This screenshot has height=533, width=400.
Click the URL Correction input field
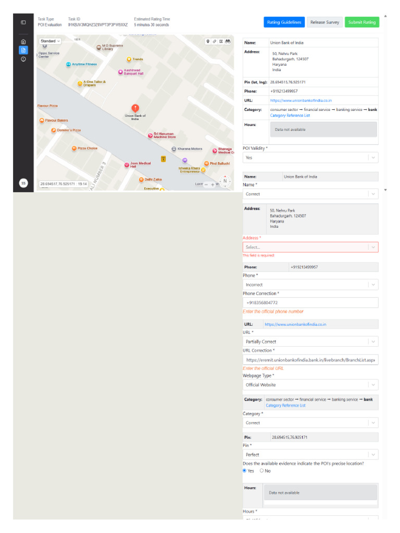[310, 360]
